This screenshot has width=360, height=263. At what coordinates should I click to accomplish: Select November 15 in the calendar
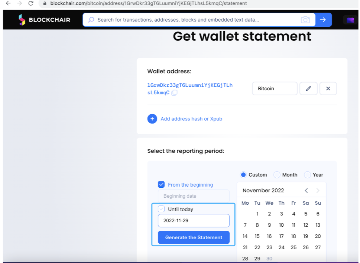click(257, 236)
